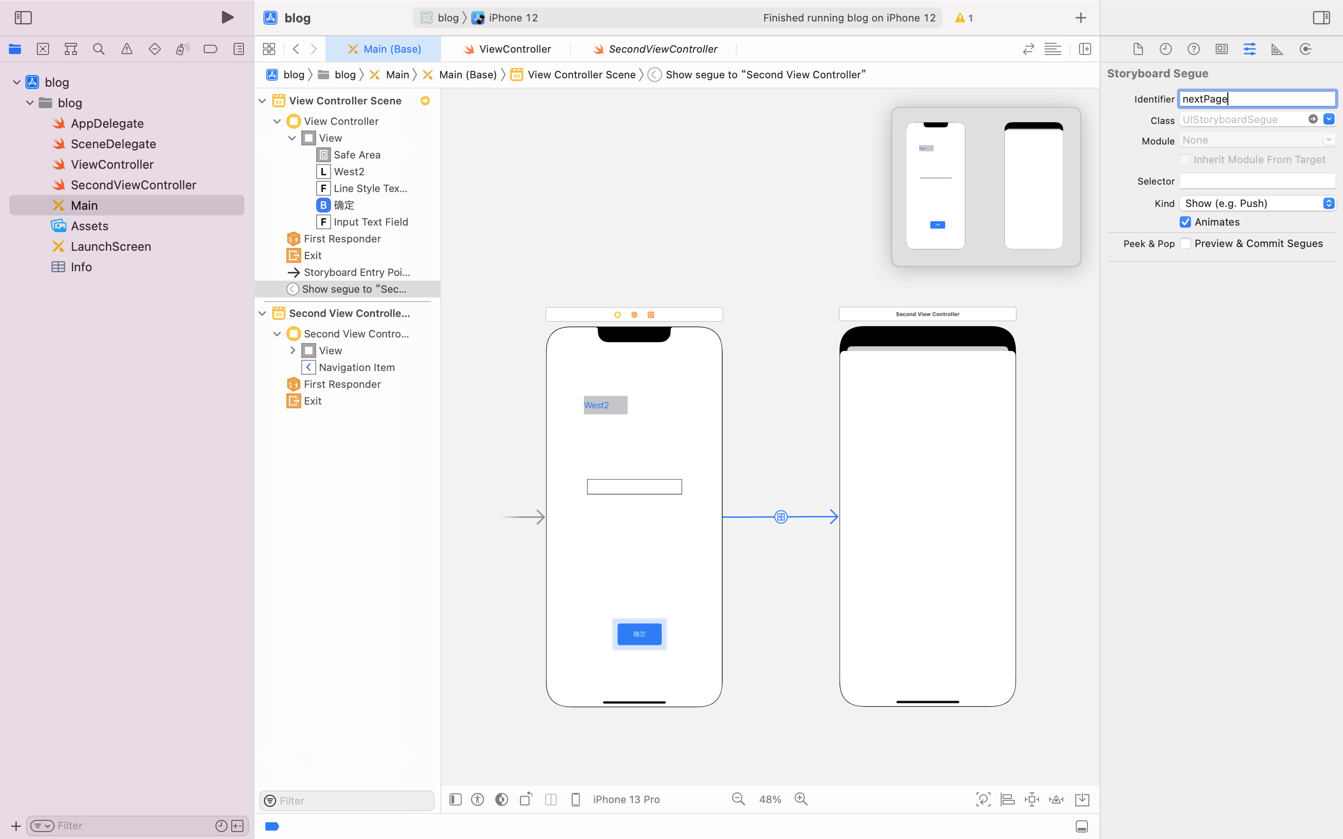1343x839 pixels.
Task: Open the Find navigator magnifier icon
Action: pos(99,49)
